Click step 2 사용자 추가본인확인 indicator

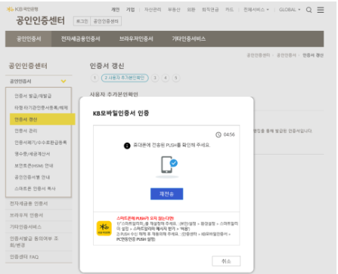125,78
